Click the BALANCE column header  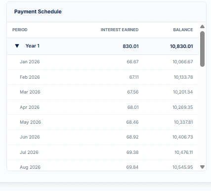(x=183, y=30)
